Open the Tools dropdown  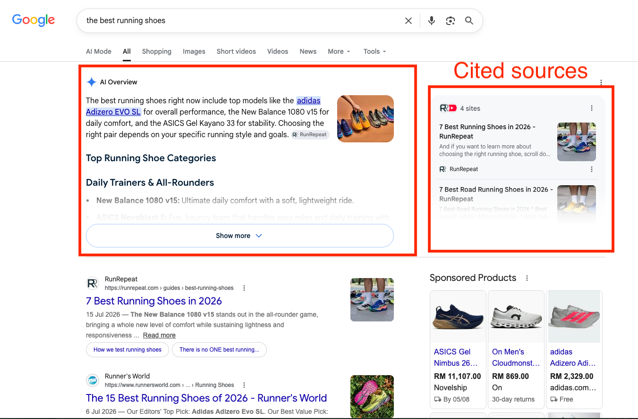pyautogui.click(x=375, y=51)
